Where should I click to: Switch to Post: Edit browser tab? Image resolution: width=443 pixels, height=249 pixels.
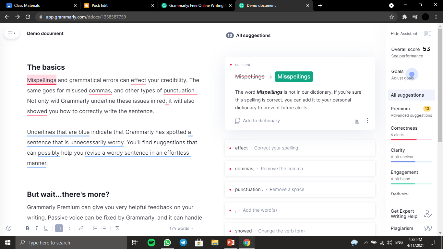[x=118, y=6]
